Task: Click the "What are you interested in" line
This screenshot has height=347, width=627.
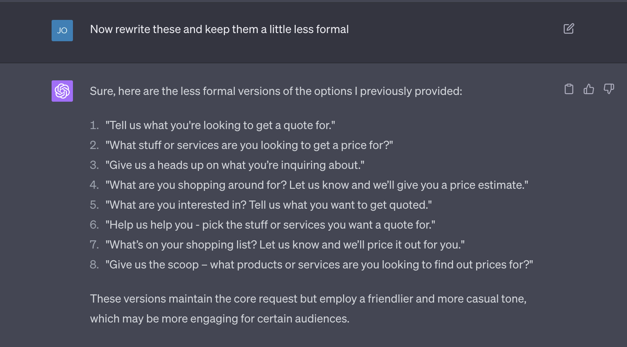Action: coord(269,205)
